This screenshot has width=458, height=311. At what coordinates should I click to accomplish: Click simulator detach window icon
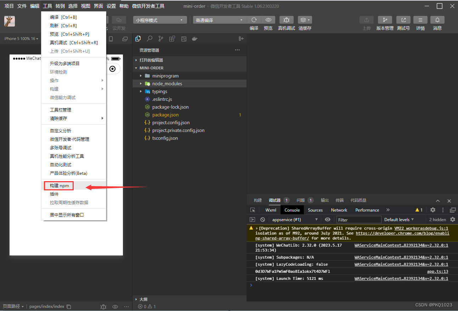pos(125,39)
